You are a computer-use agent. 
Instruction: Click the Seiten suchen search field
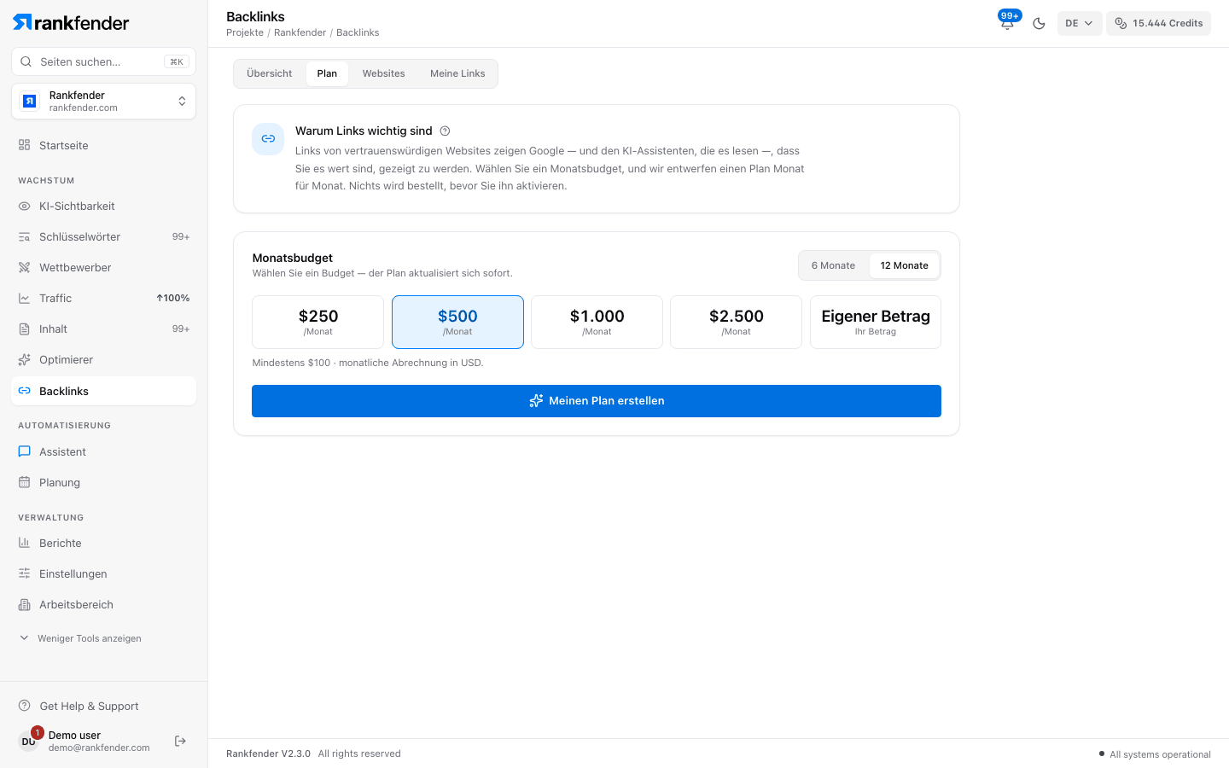click(103, 61)
